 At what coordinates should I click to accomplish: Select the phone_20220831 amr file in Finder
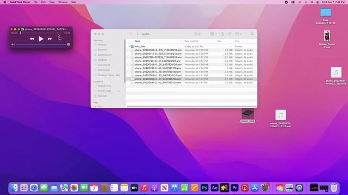(191, 82)
